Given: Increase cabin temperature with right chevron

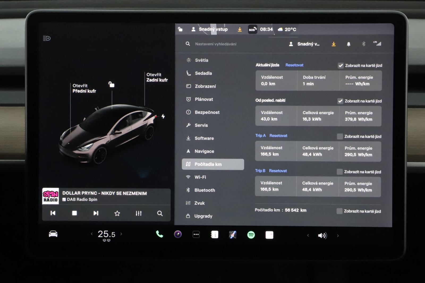Looking at the screenshot, I should point(121,234).
